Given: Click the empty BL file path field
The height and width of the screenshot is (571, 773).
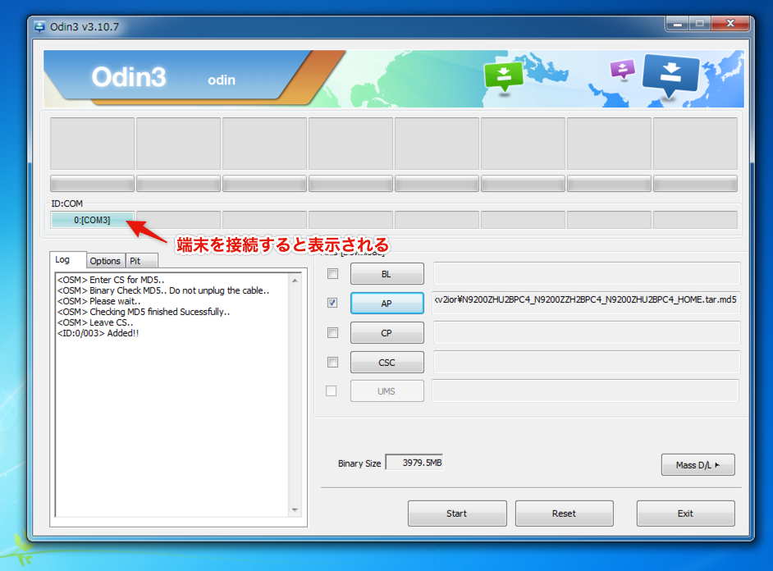Looking at the screenshot, I should click(x=586, y=273).
